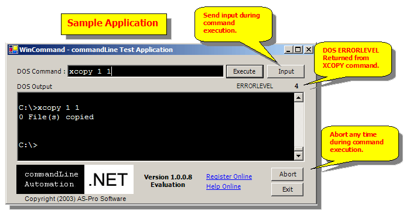This screenshot has width=406, height=215.
Task: Click the 'C:\>xcopy 1 1' output line
Action: (49, 107)
